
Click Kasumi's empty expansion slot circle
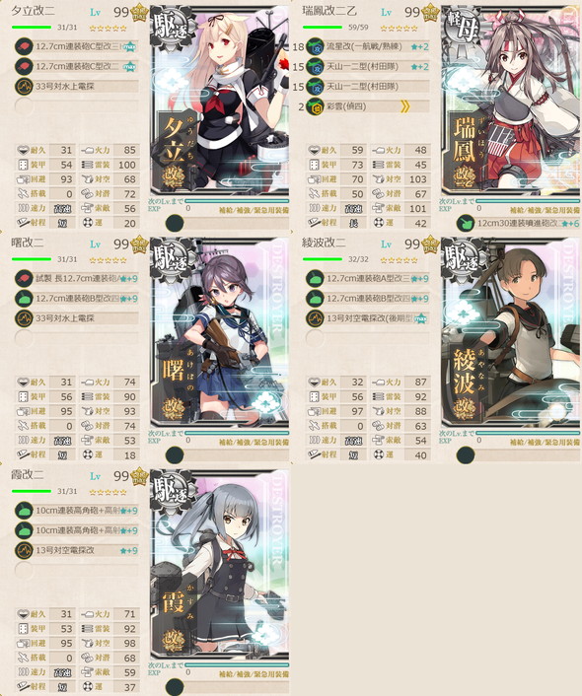[175, 687]
